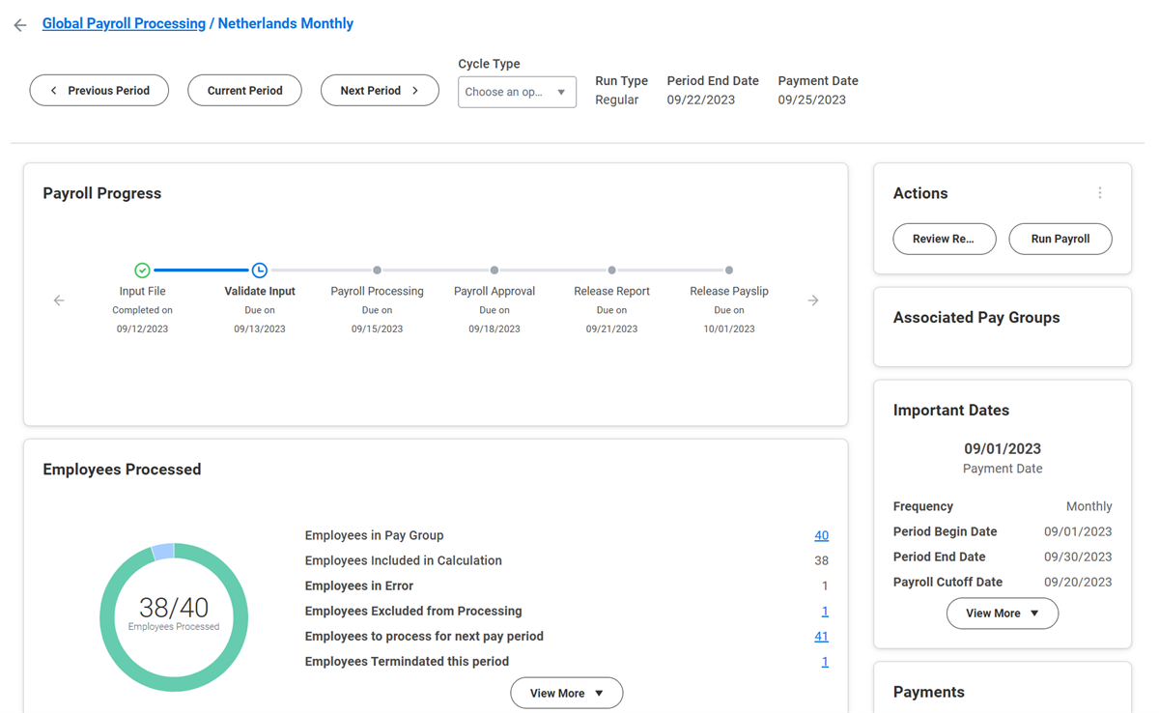1159x713 pixels.
Task: Expand View More under Employees Processed
Action: pos(567,693)
